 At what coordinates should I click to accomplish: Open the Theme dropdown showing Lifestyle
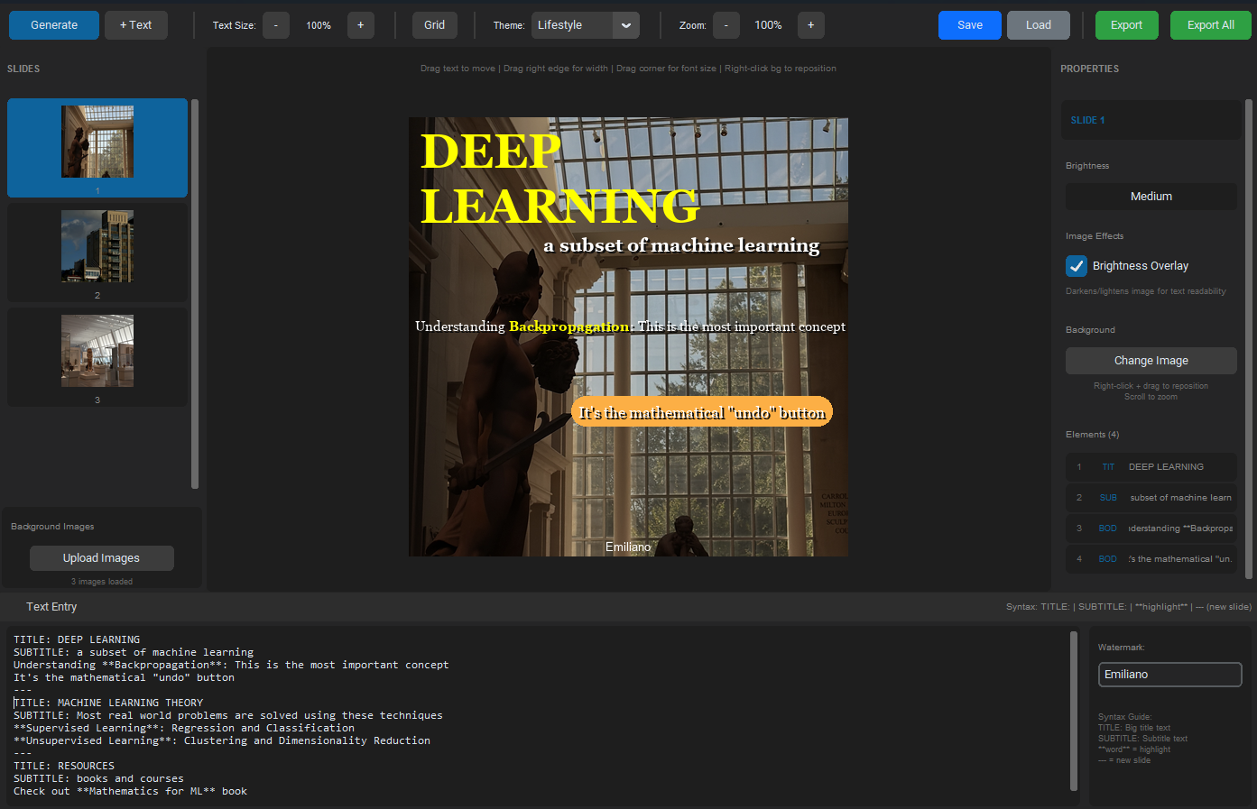[585, 25]
